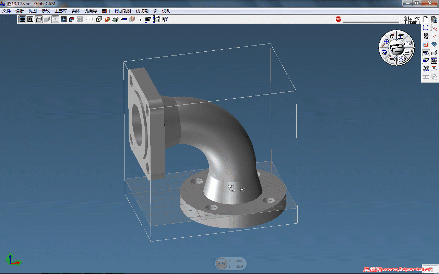Open the 实体 menu
The height and width of the screenshot is (274, 439).
(76, 11)
